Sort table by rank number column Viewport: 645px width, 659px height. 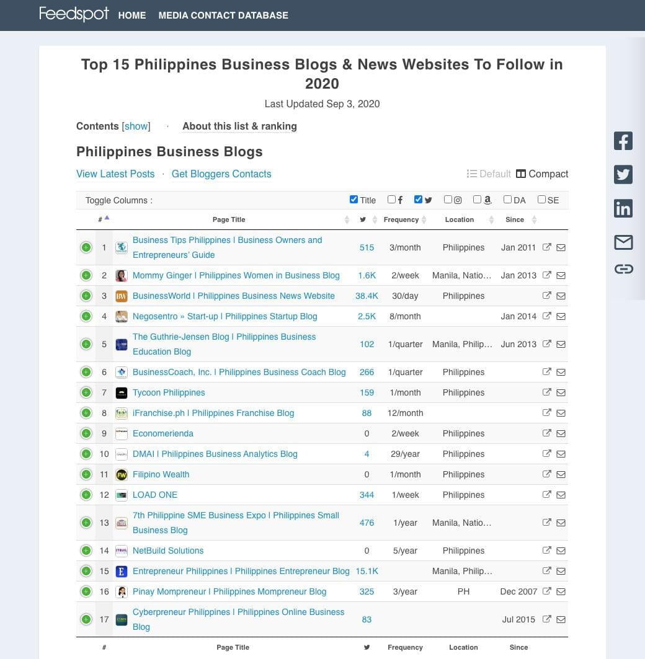(104, 219)
